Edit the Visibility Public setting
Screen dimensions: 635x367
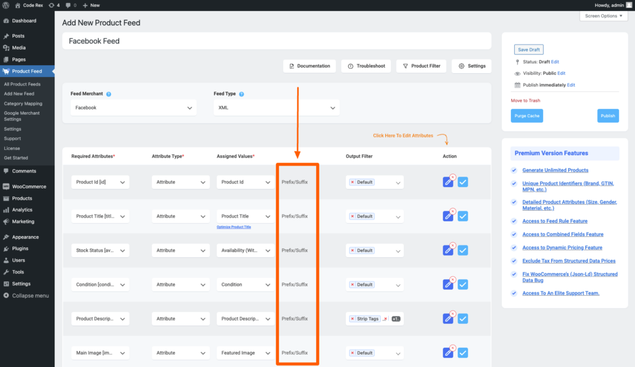click(x=561, y=73)
